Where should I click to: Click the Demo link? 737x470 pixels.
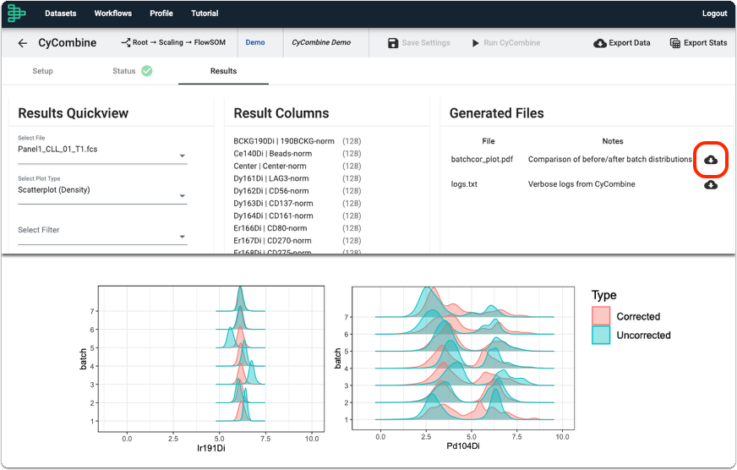tap(255, 42)
